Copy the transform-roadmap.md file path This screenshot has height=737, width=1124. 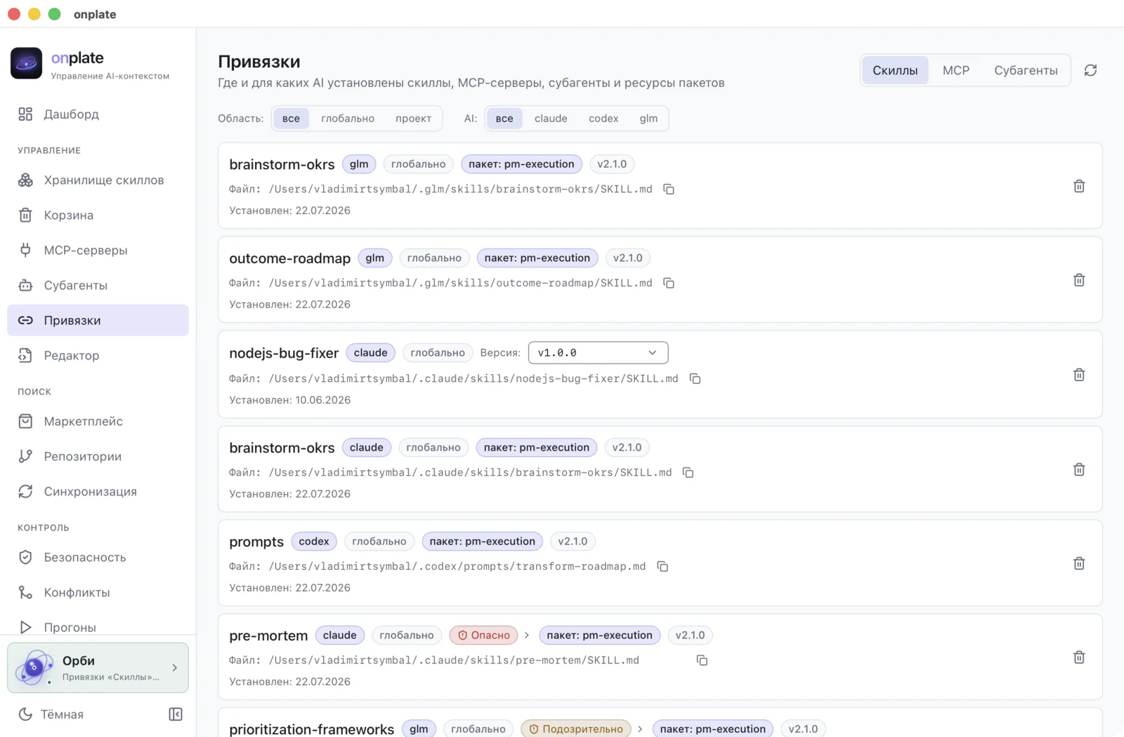(662, 566)
